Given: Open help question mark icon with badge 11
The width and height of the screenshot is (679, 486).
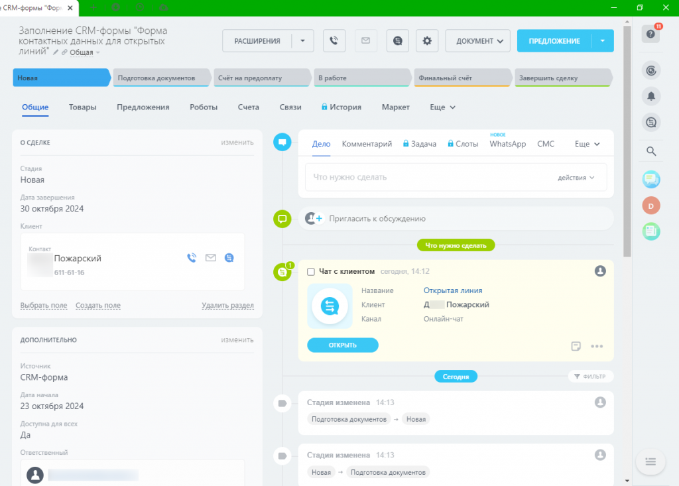Looking at the screenshot, I should coord(650,34).
